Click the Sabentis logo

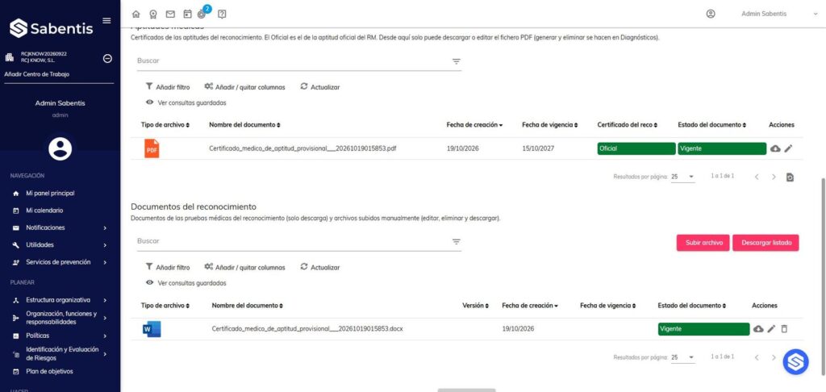point(51,28)
